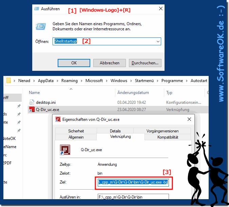
Task: Click the Konfigurationsein... type cell
Action: click(184, 102)
